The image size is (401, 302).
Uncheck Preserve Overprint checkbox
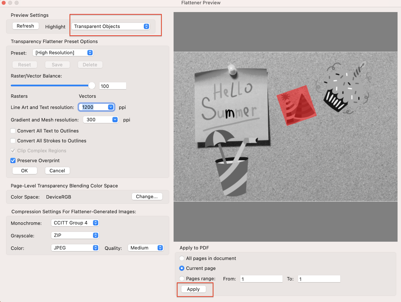[13, 161]
